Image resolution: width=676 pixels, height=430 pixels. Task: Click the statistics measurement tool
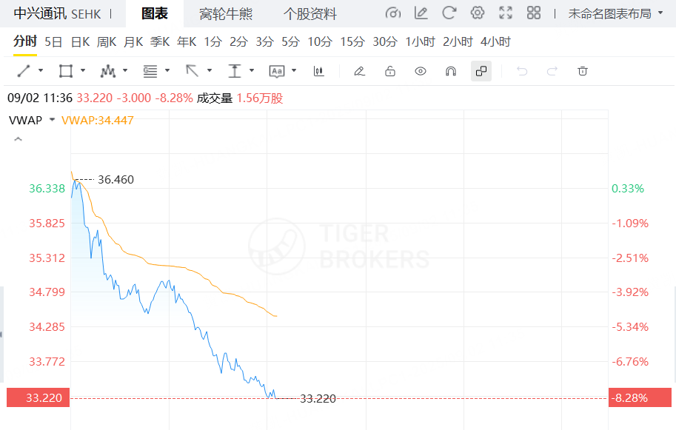[319, 71]
